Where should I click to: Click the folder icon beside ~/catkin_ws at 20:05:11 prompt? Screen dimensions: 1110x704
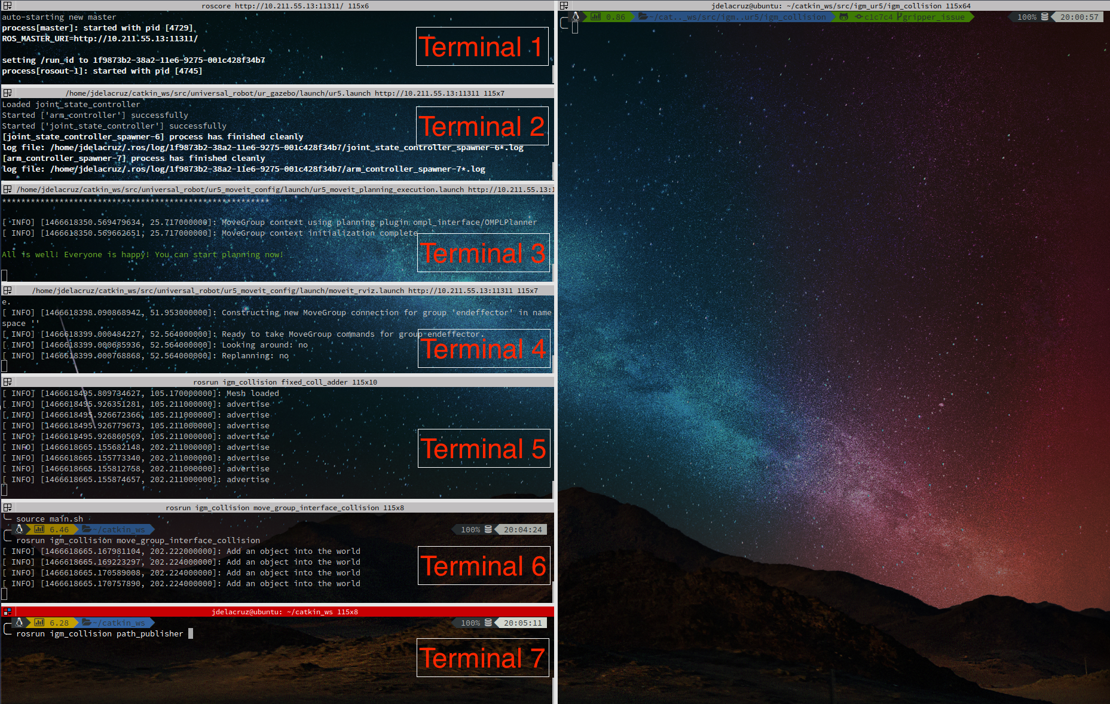[87, 623]
